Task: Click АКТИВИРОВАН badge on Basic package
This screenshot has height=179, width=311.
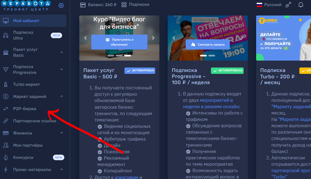Action: pos(140,71)
